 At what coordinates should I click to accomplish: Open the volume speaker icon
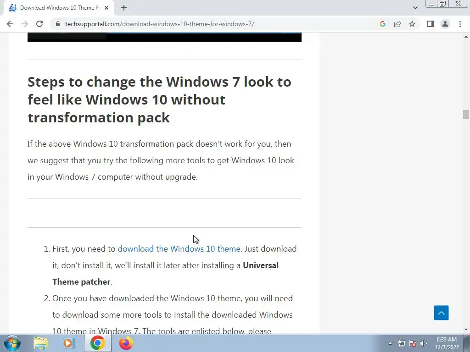click(424, 343)
